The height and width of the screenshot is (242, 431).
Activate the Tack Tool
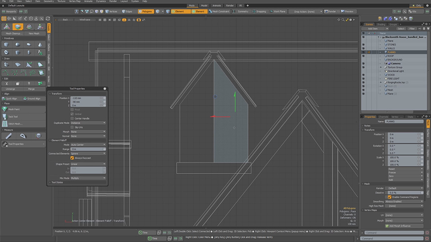(x=13, y=117)
